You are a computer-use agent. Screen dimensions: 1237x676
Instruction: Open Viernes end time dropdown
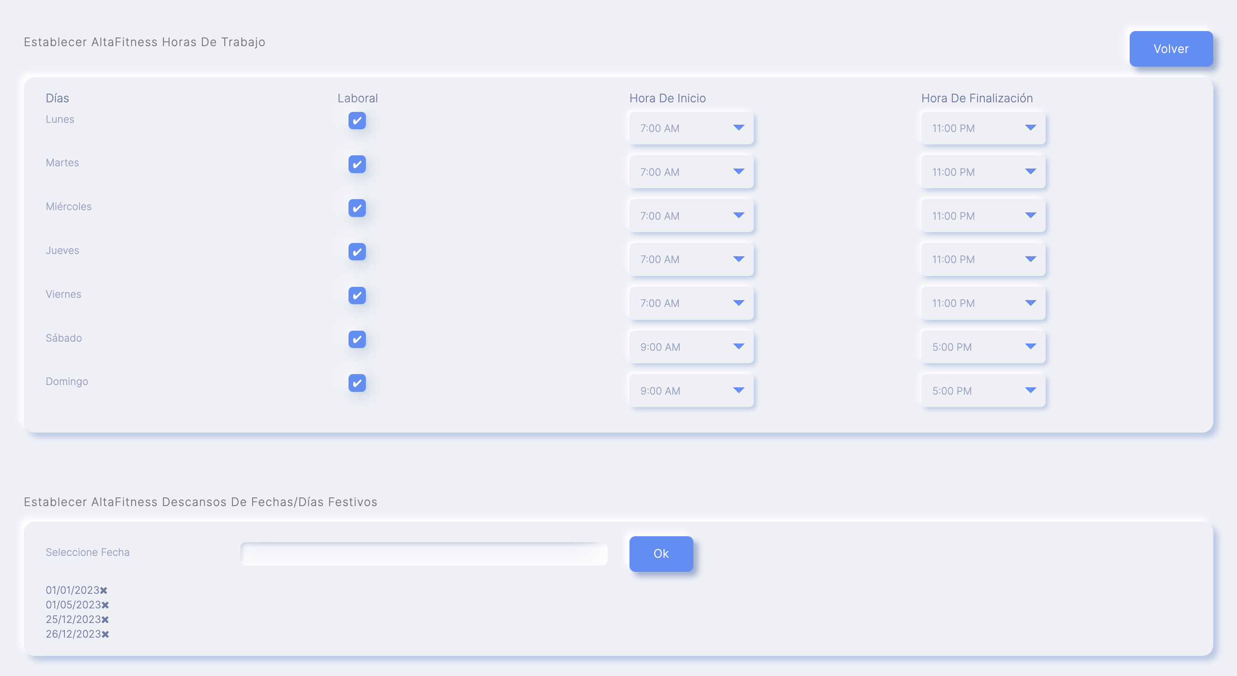(983, 303)
